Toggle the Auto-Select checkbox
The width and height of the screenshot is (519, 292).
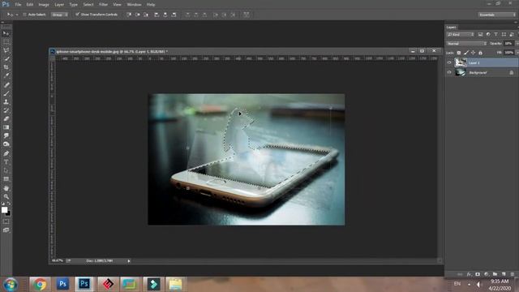click(x=24, y=15)
